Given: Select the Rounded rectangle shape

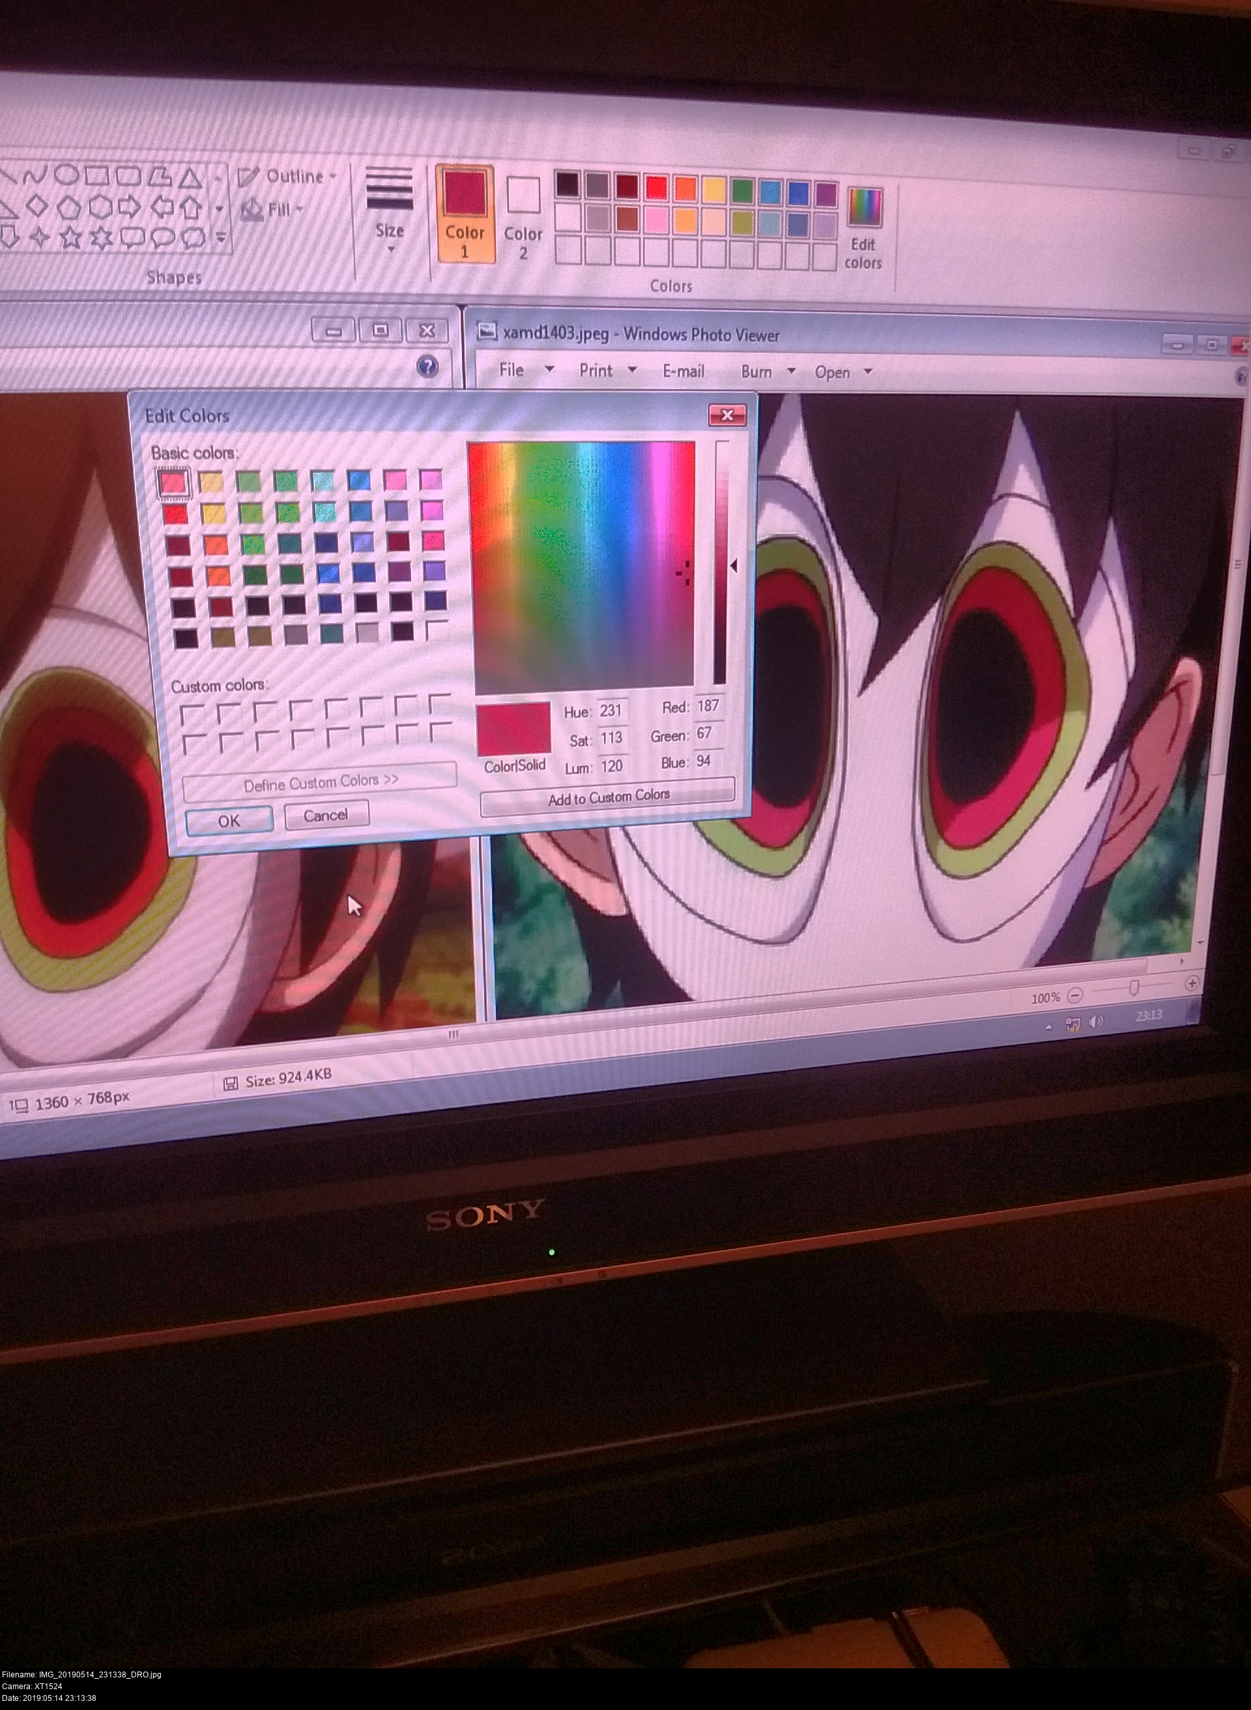Looking at the screenshot, I should tap(128, 177).
